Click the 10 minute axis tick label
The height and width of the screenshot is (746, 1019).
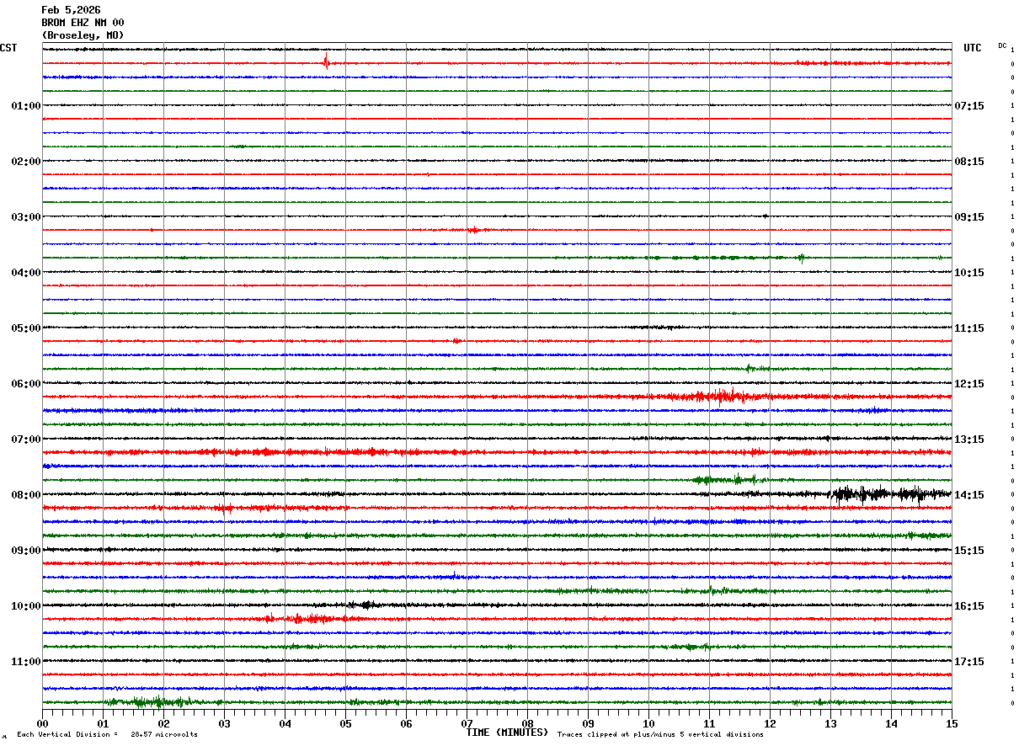tap(648, 723)
